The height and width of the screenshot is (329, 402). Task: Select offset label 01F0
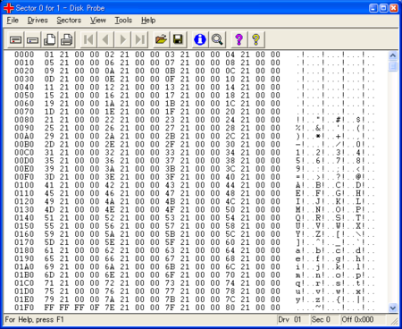[24, 308]
